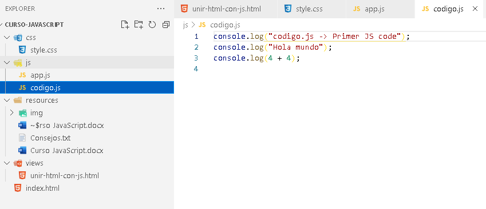
Task: Select codigo.js in the file tree
Action: click(87, 88)
